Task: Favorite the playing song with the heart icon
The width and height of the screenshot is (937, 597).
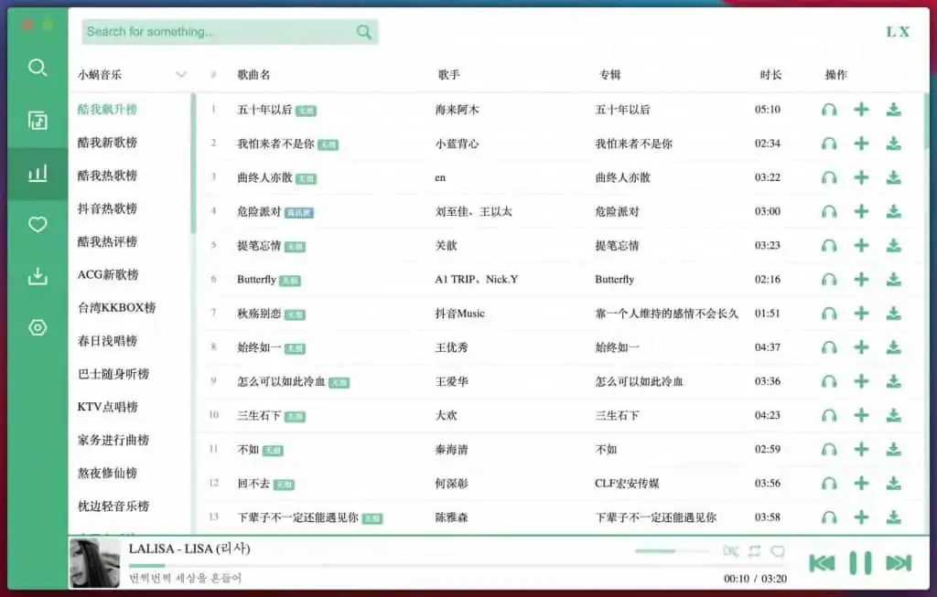Action: click(x=779, y=550)
